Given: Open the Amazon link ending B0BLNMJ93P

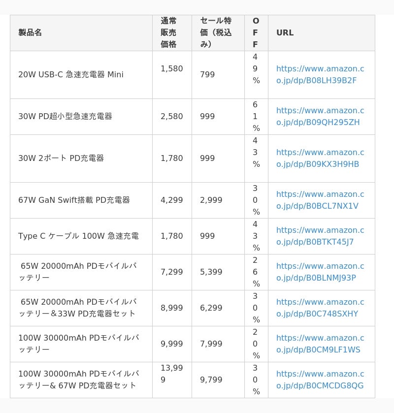Looking at the screenshot, I should [320, 272].
